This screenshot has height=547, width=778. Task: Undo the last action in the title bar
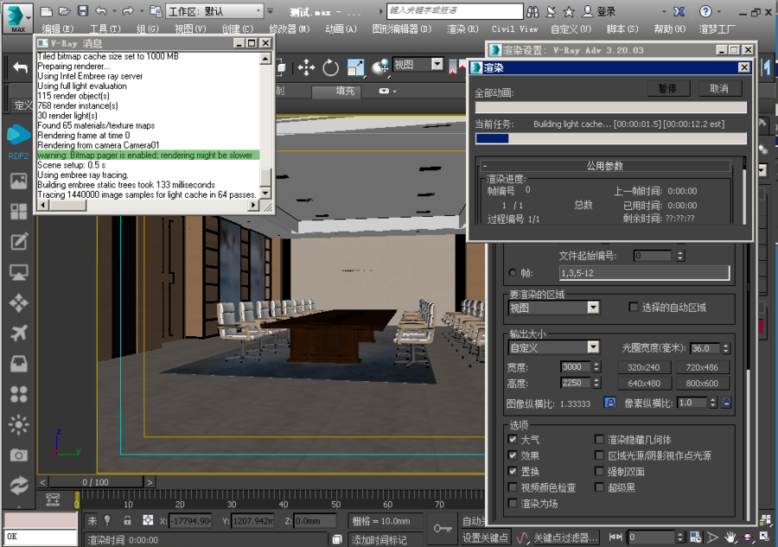click(x=101, y=11)
